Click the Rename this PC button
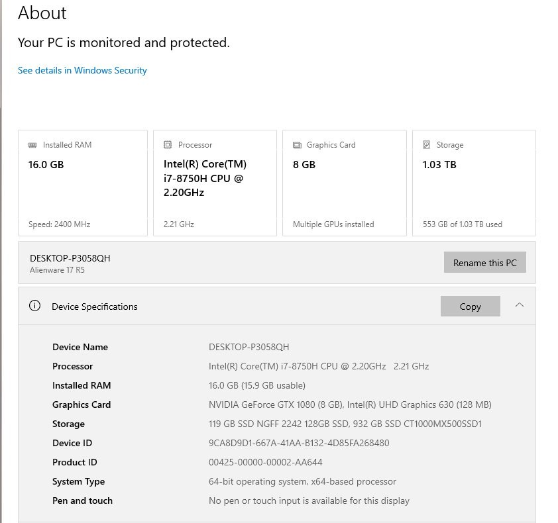 tap(484, 262)
